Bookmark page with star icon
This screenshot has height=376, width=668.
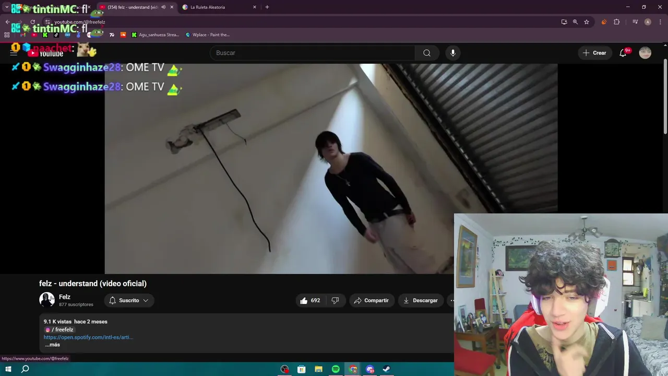587,22
